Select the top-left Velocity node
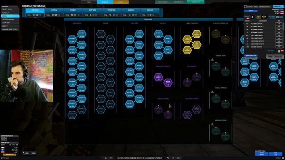The image size is (285, 160). [x=159, y=34]
